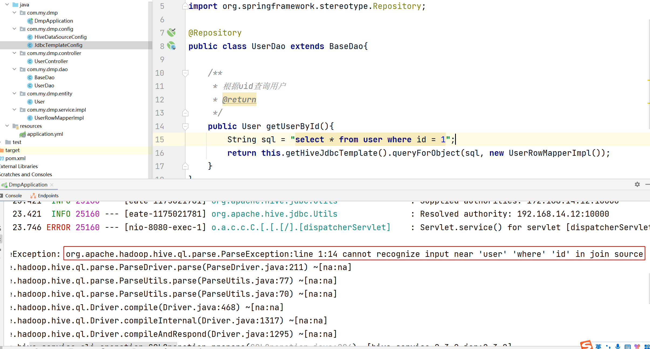Click the fold end marker on line 13
This screenshot has height=349, width=650.
click(185, 113)
